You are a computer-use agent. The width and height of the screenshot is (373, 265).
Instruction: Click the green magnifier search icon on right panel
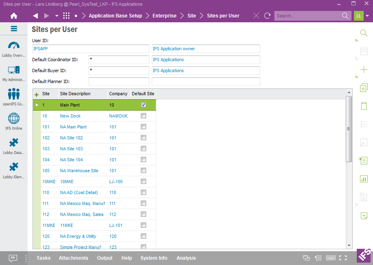[x=364, y=33]
